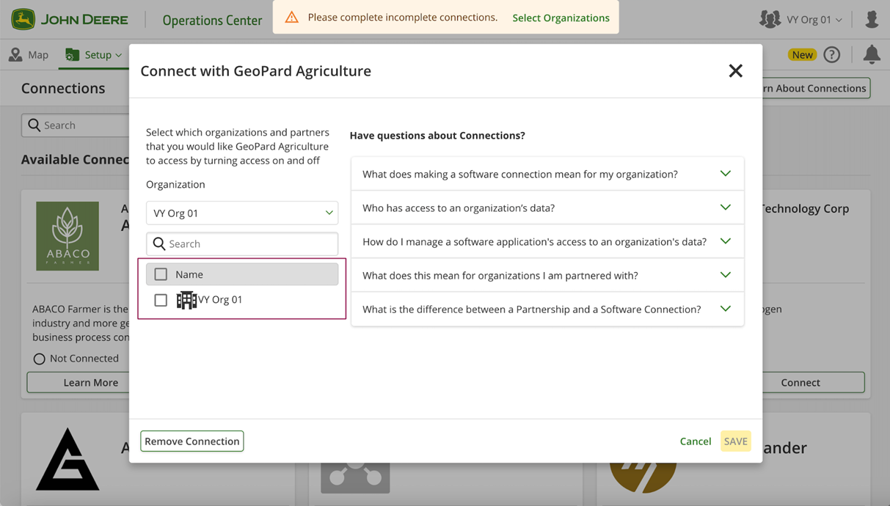890x506 pixels.
Task: Go to the Map tab
Action: (x=29, y=55)
